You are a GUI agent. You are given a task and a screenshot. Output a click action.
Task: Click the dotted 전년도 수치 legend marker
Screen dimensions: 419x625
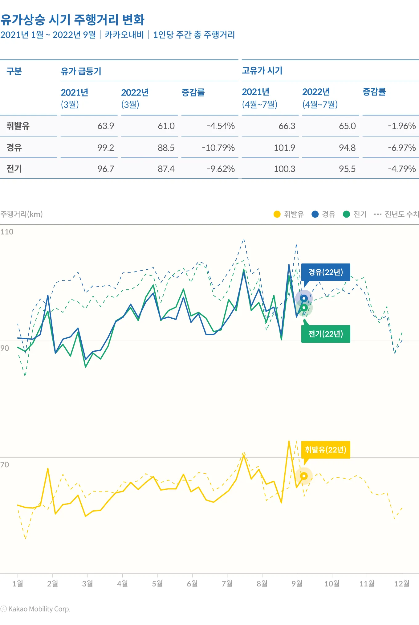pyautogui.click(x=377, y=214)
